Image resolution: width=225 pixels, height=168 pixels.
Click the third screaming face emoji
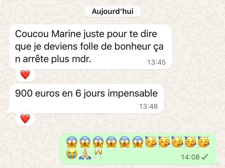coord(98,142)
